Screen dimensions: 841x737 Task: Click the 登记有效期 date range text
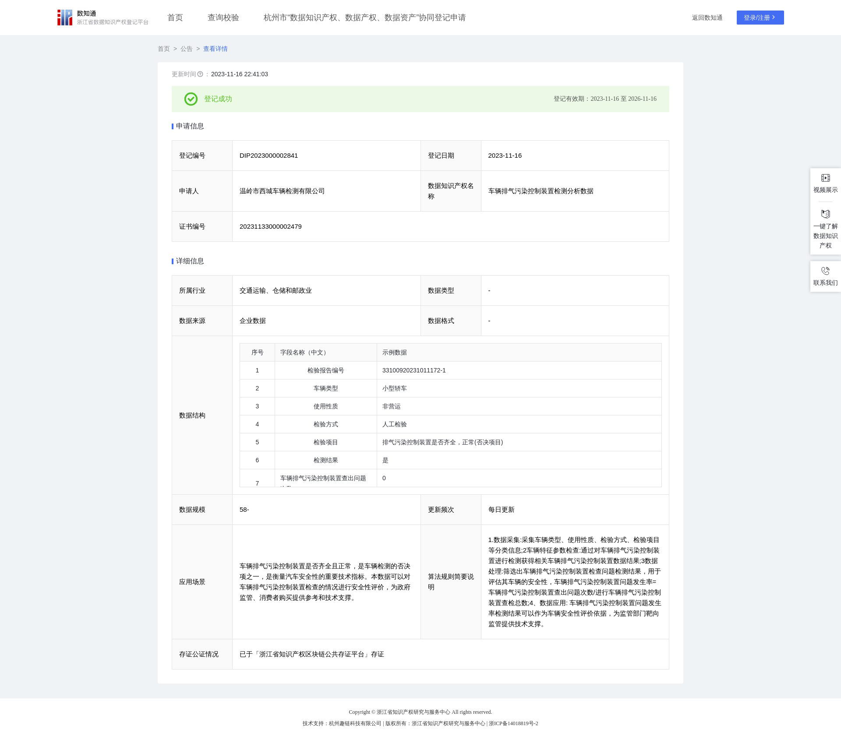[605, 99]
